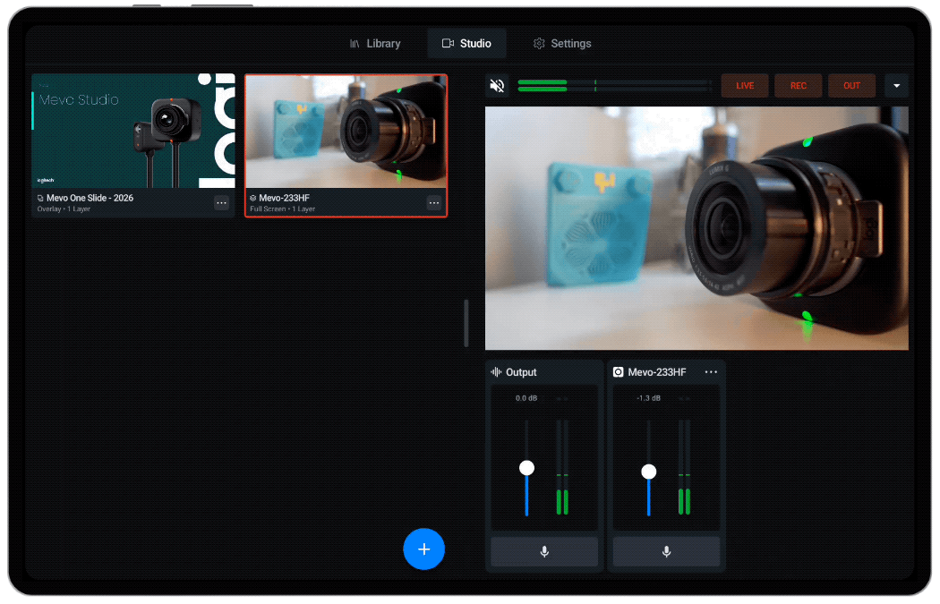Toggle REC recording mode
Image resolution: width=940 pixels, height=604 pixels.
click(798, 85)
